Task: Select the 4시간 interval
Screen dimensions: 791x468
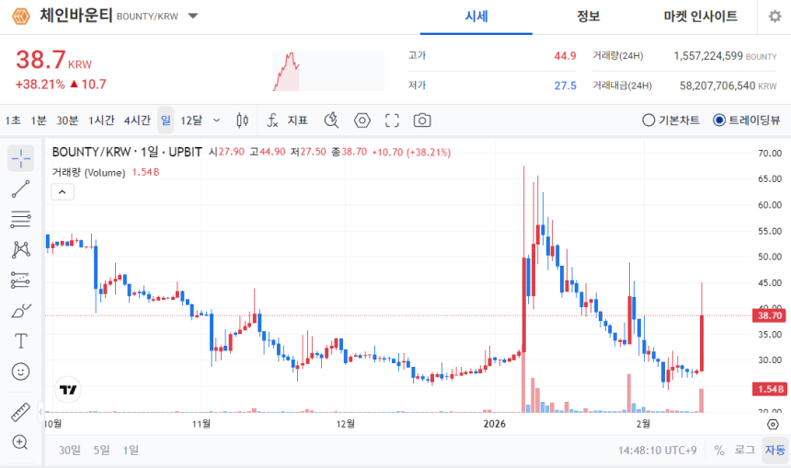Action: point(137,120)
